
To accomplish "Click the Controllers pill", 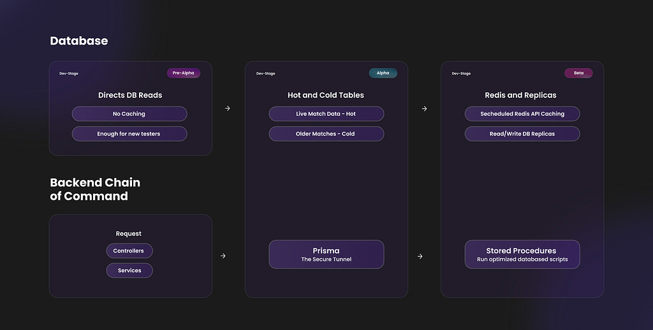I will pyautogui.click(x=129, y=251).
